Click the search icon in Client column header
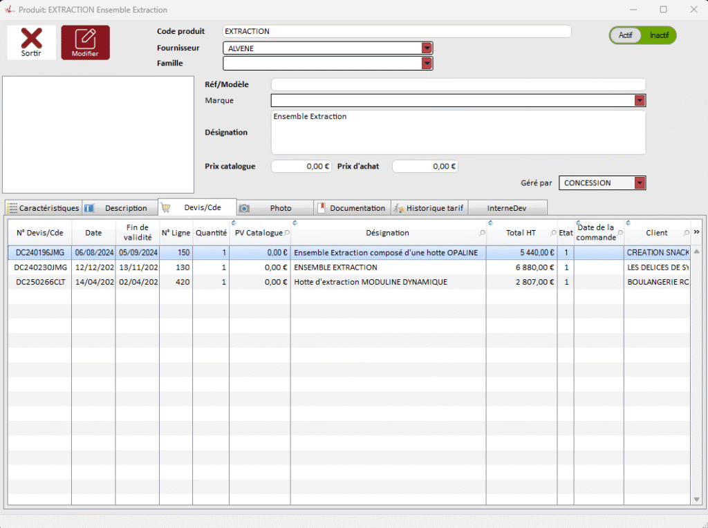The height and width of the screenshot is (528, 708). 687,234
